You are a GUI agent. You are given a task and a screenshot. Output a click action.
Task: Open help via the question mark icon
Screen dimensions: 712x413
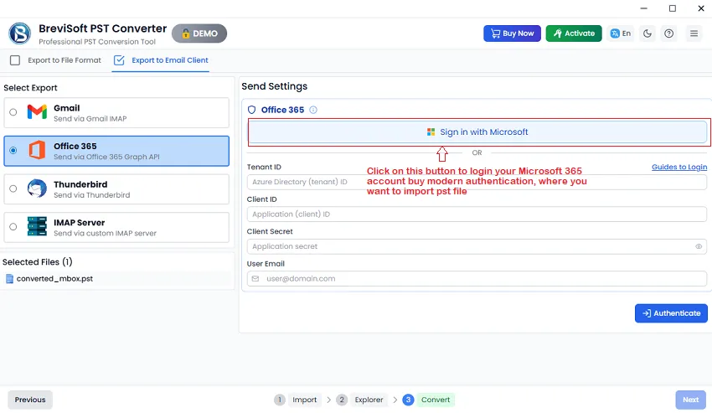[668, 34]
